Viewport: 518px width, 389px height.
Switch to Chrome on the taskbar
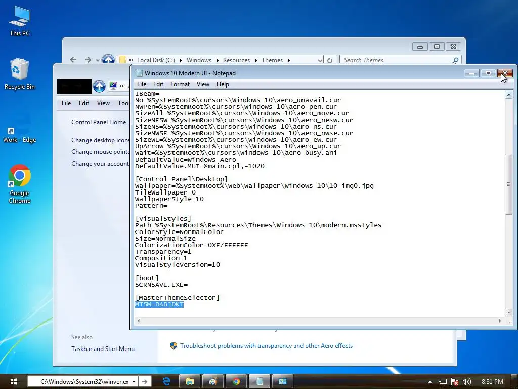[x=236, y=381]
